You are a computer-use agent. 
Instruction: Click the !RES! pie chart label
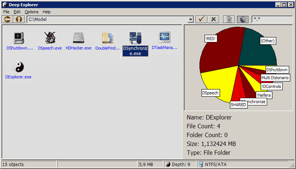[x=211, y=39]
